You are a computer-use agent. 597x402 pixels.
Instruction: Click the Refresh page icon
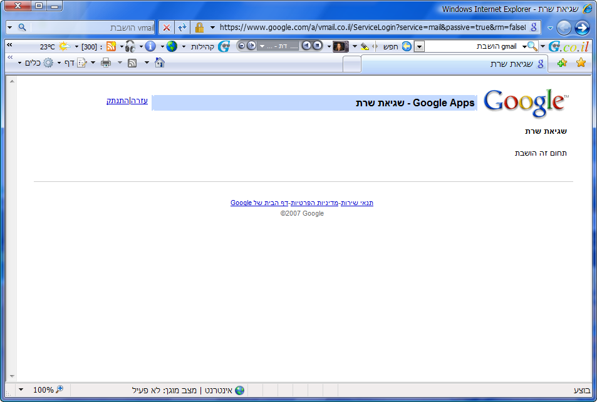point(182,28)
